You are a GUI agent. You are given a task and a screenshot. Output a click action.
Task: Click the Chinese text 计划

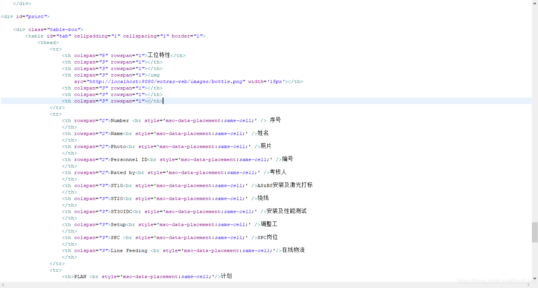coord(226,276)
